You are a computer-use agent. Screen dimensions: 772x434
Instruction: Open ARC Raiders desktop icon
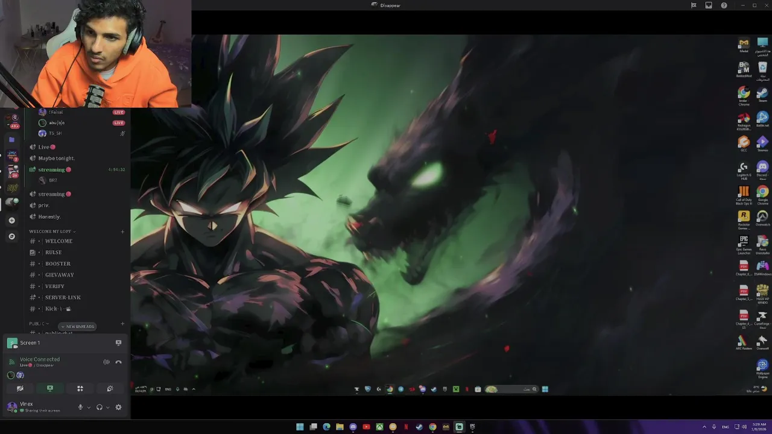click(x=744, y=342)
